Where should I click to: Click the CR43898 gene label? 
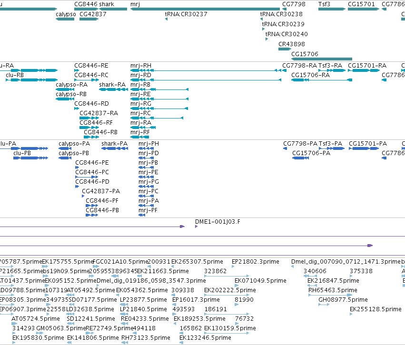[x=292, y=44]
